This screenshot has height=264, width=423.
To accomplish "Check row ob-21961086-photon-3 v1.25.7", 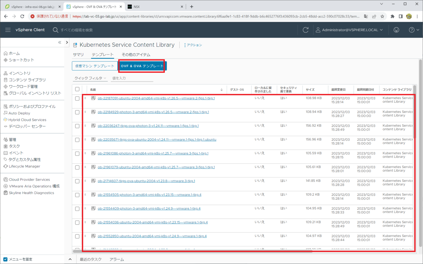I will pyautogui.click(x=77, y=154).
